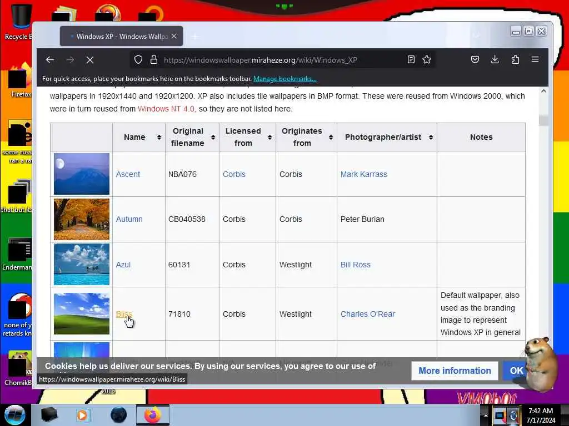
Task: Bookmark this page with the star icon
Action: [x=427, y=59]
